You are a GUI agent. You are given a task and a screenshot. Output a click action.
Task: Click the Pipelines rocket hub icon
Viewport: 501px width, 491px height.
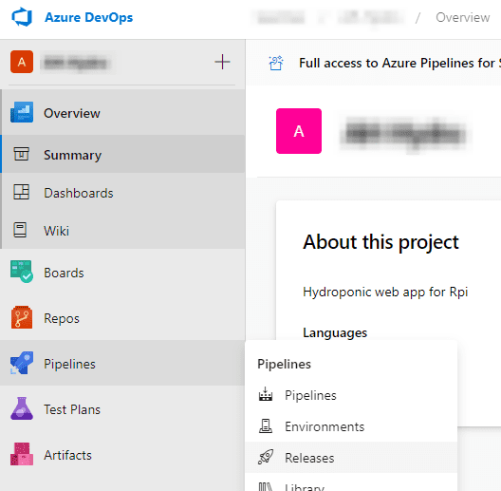(x=22, y=363)
